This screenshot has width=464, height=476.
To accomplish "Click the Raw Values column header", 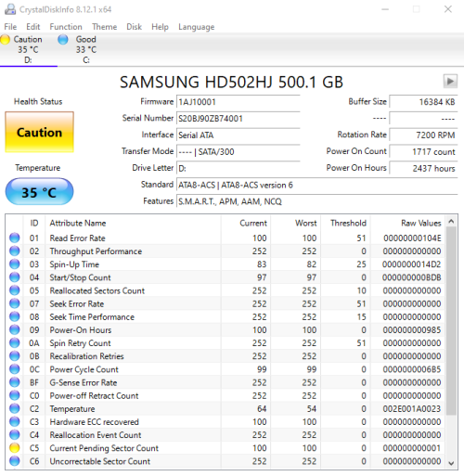I will pyautogui.click(x=407, y=223).
